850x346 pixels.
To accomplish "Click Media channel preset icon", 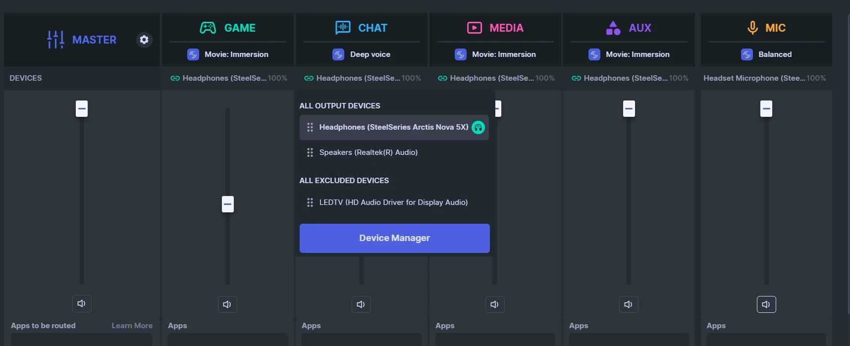I will click(460, 54).
